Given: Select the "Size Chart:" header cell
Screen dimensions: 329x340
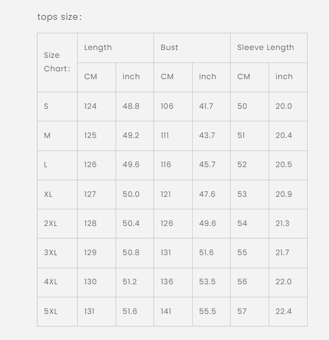Looking at the screenshot, I should (x=57, y=62).
